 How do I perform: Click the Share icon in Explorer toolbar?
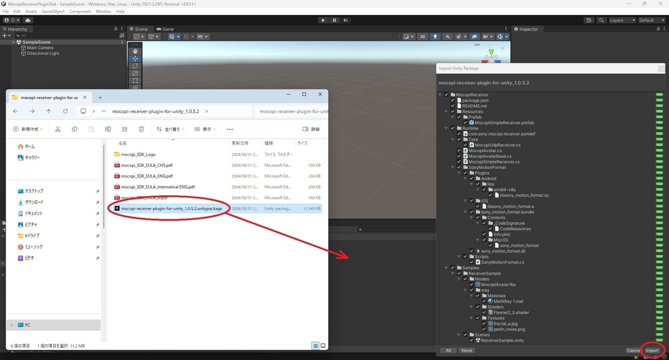(124, 129)
